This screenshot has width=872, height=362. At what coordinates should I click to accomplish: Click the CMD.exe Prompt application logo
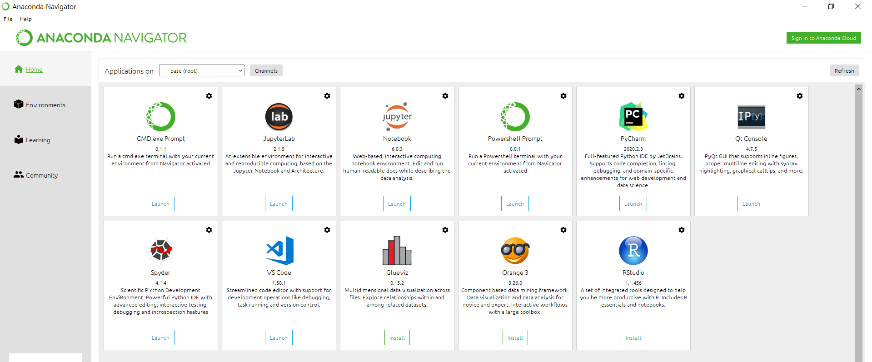(161, 117)
